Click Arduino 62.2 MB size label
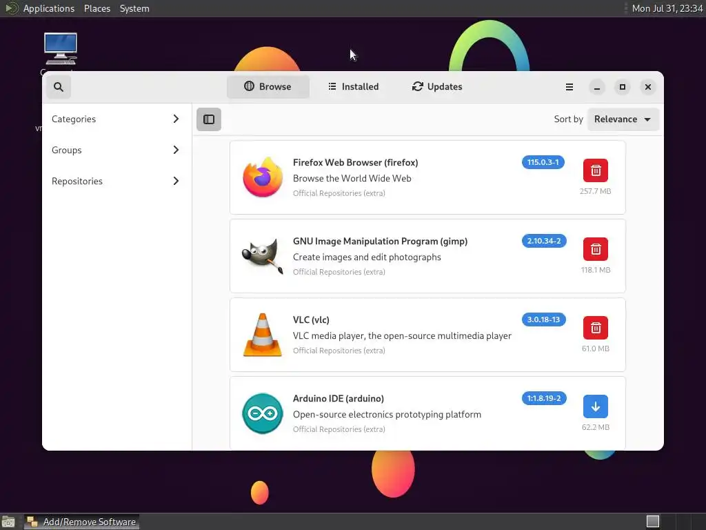Viewport: 706px width, 530px height. 596,427
